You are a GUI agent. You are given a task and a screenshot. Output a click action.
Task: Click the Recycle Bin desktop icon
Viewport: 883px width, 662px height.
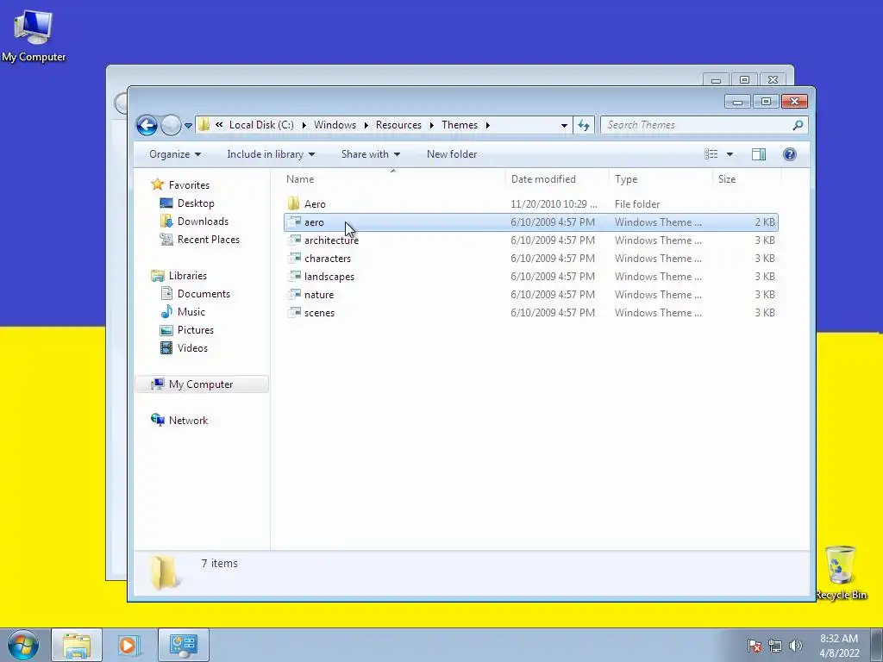(x=840, y=572)
